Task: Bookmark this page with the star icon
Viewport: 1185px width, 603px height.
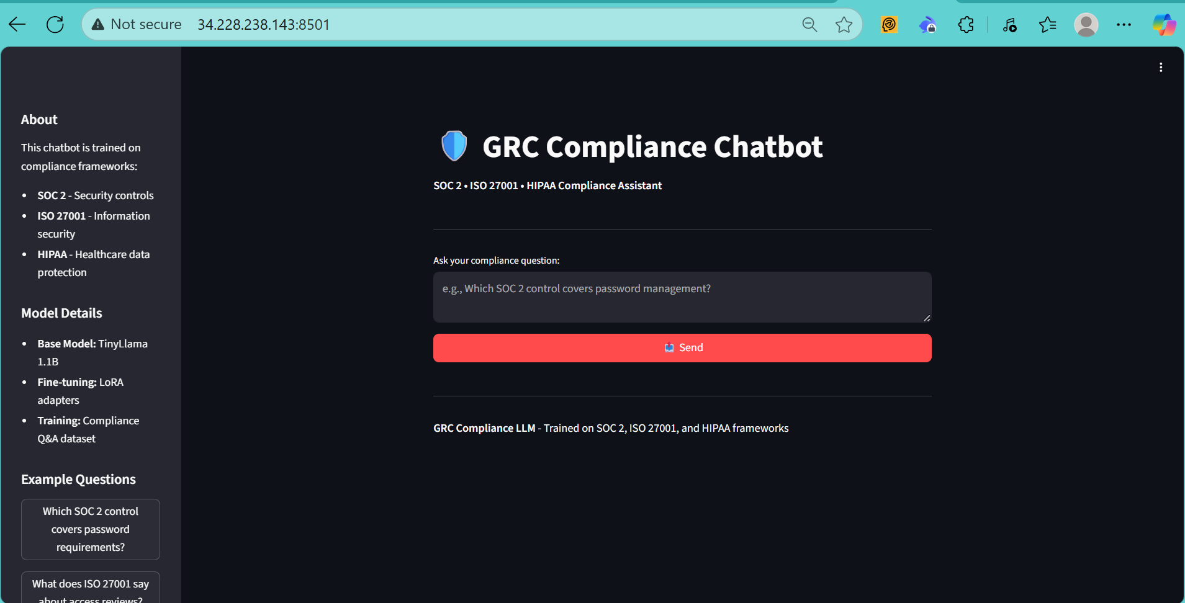Action: (x=843, y=24)
